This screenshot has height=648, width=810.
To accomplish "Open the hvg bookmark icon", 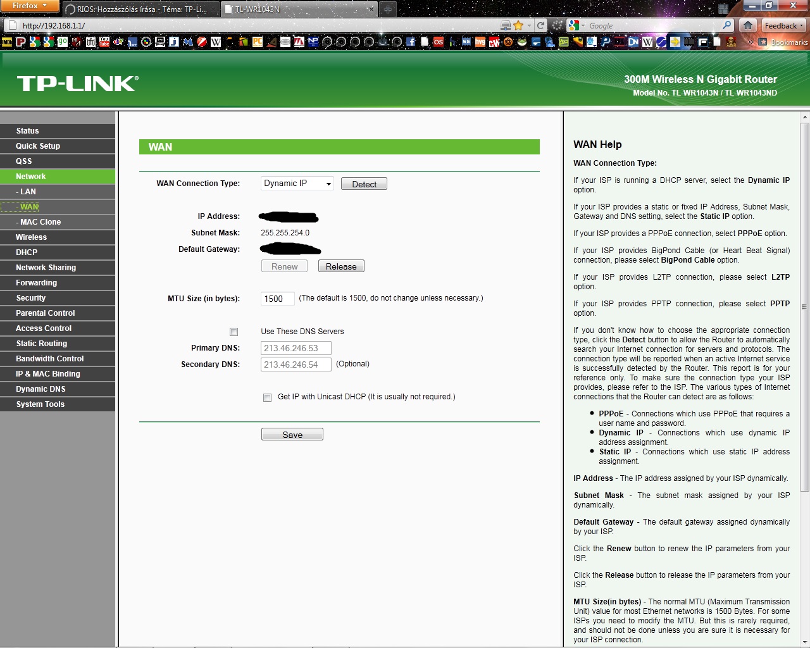I will (x=480, y=42).
